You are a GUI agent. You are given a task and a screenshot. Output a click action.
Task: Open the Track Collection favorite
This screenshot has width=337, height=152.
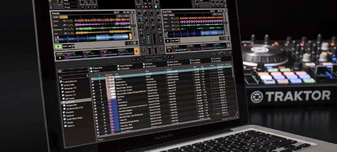126,66
